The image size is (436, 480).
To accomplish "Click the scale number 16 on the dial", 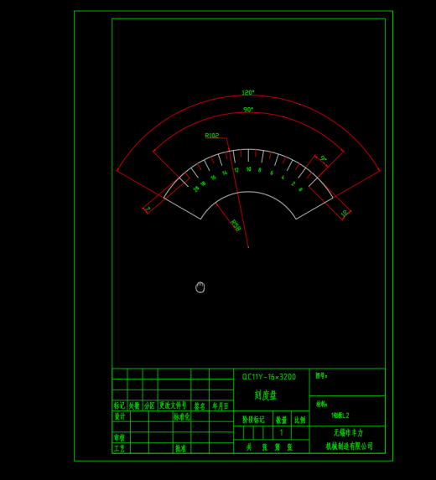I will 213,178.
